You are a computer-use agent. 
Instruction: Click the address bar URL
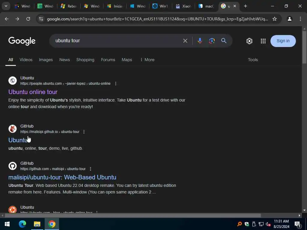[x=157, y=19]
